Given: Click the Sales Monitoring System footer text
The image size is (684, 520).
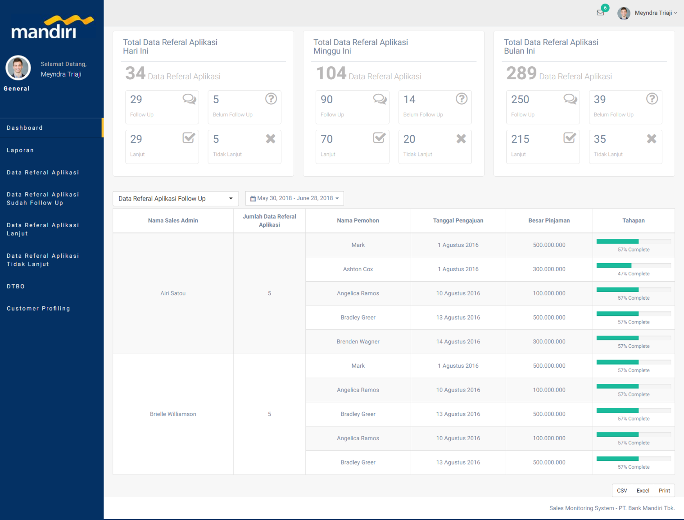Looking at the screenshot, I should click(612, 508).
